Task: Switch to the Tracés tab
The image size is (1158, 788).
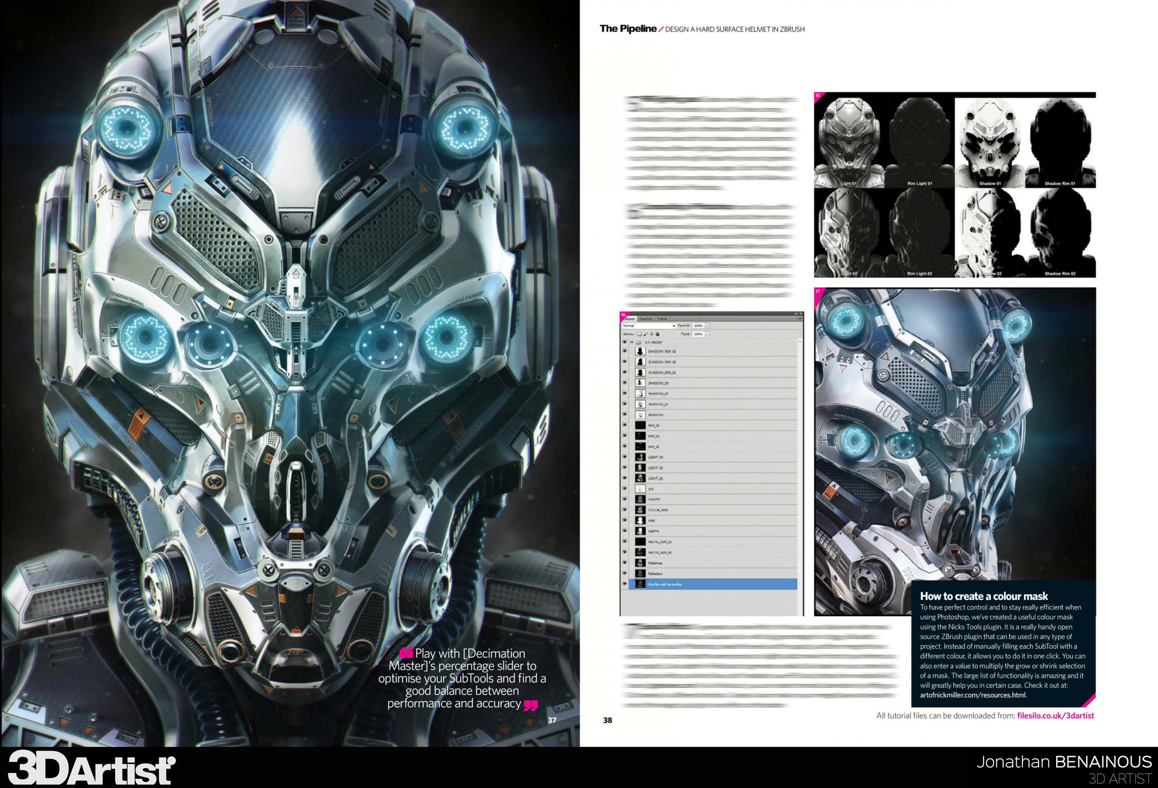Action: [x=662, y=319]
